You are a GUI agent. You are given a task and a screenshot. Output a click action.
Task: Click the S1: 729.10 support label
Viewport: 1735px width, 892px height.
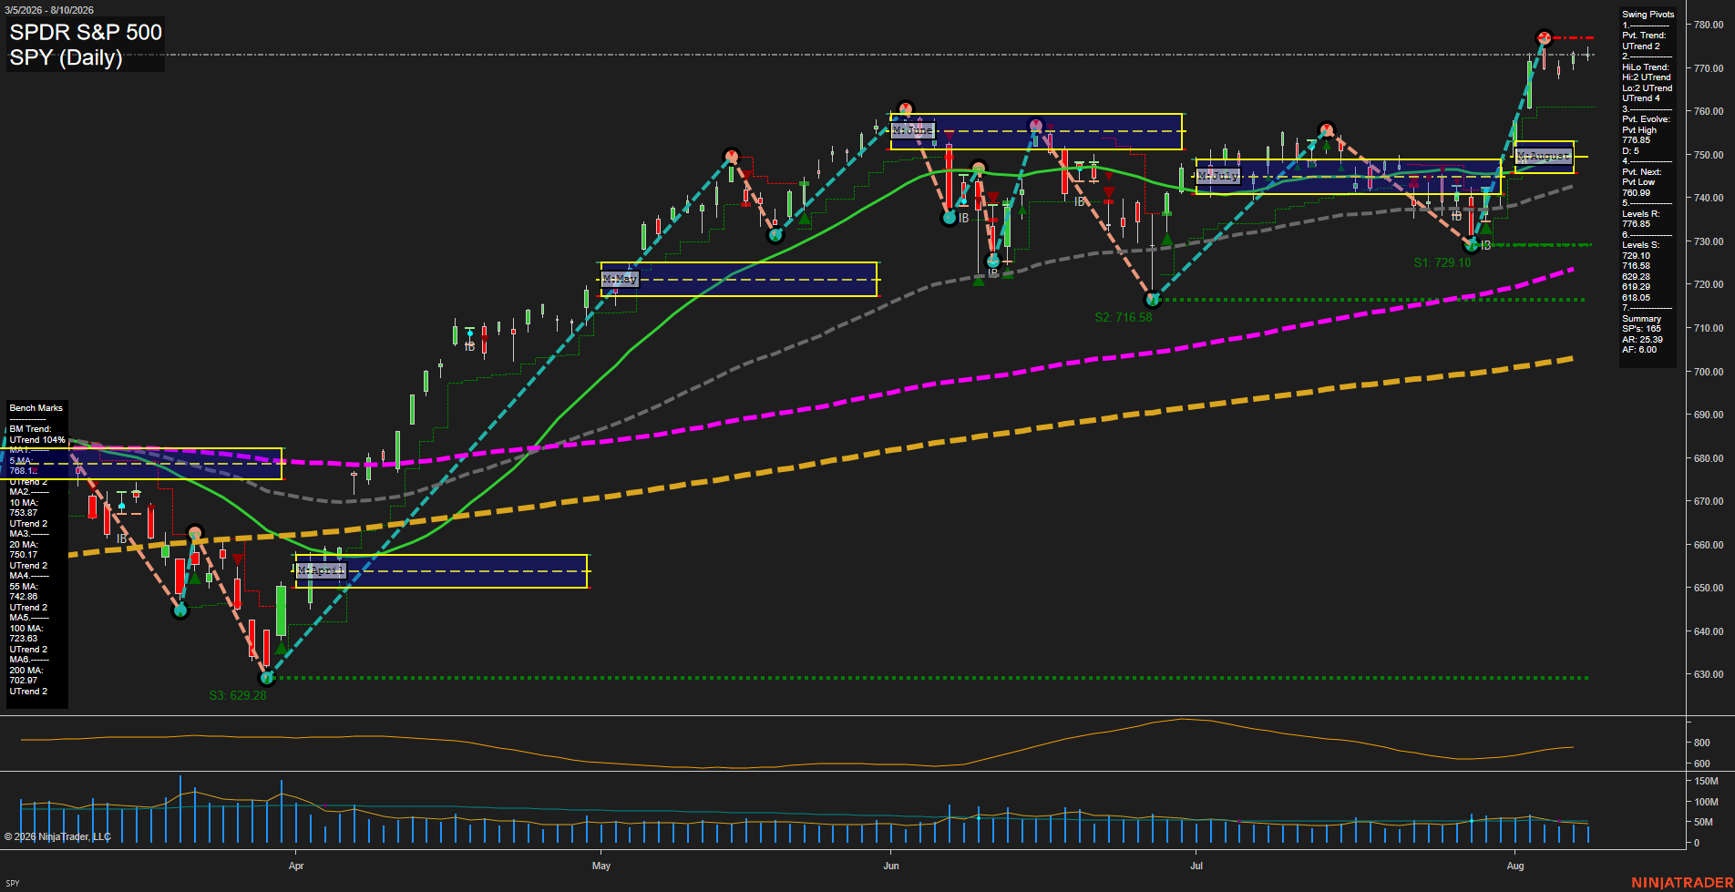1442,262
